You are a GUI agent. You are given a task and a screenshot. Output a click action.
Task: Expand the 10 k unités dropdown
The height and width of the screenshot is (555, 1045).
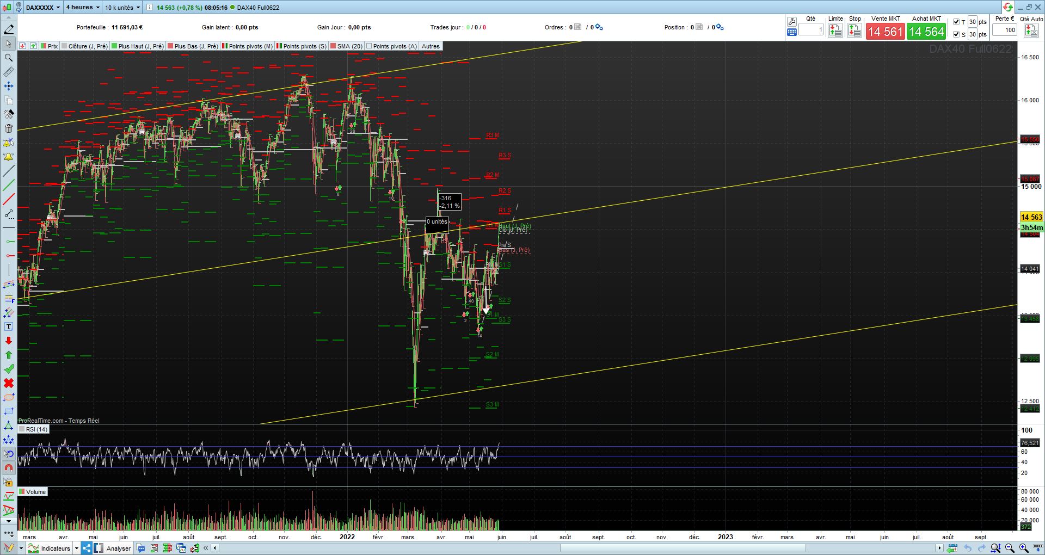pos(122,8)
